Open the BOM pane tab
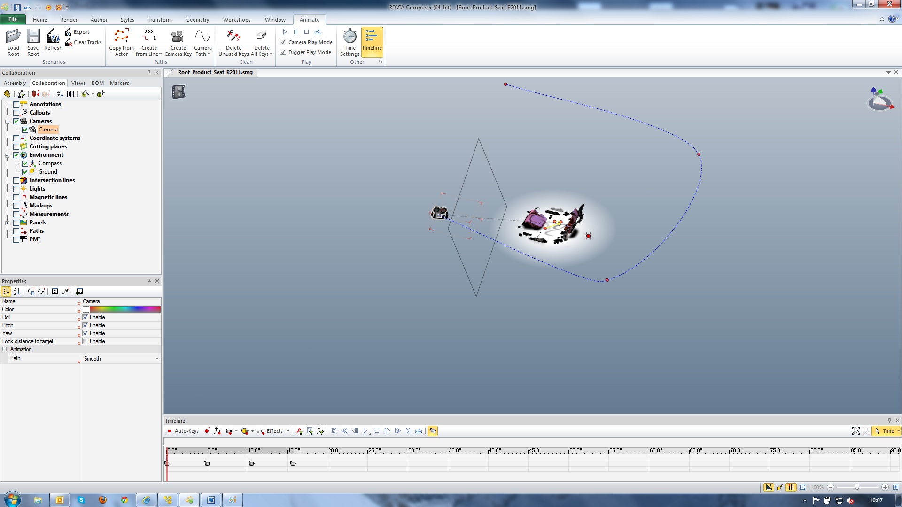Viewport: 902px width, 507px height. coord(98,83)
